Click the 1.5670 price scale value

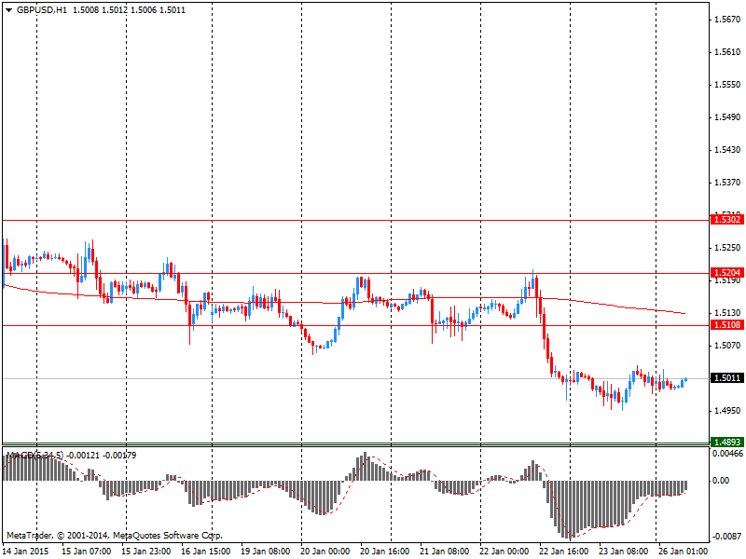(728, 19)
